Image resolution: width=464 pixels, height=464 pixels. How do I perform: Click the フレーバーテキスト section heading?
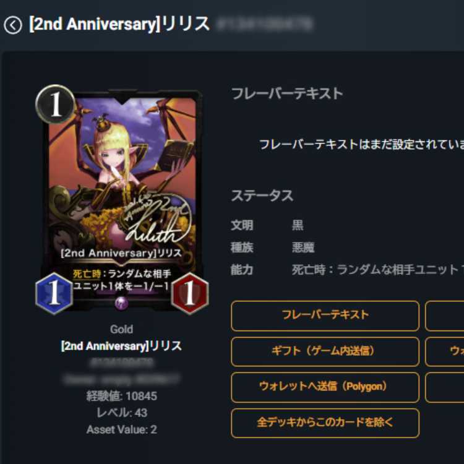pos(286,93)
